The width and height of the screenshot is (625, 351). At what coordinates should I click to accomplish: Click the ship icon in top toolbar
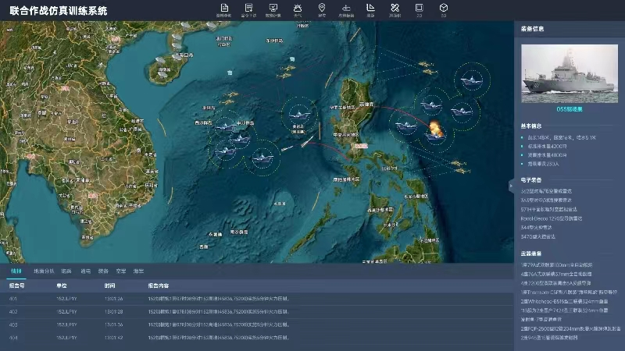346,9
